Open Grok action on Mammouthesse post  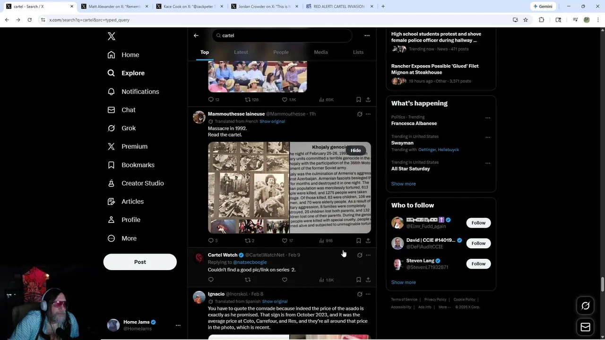[360, 114]
